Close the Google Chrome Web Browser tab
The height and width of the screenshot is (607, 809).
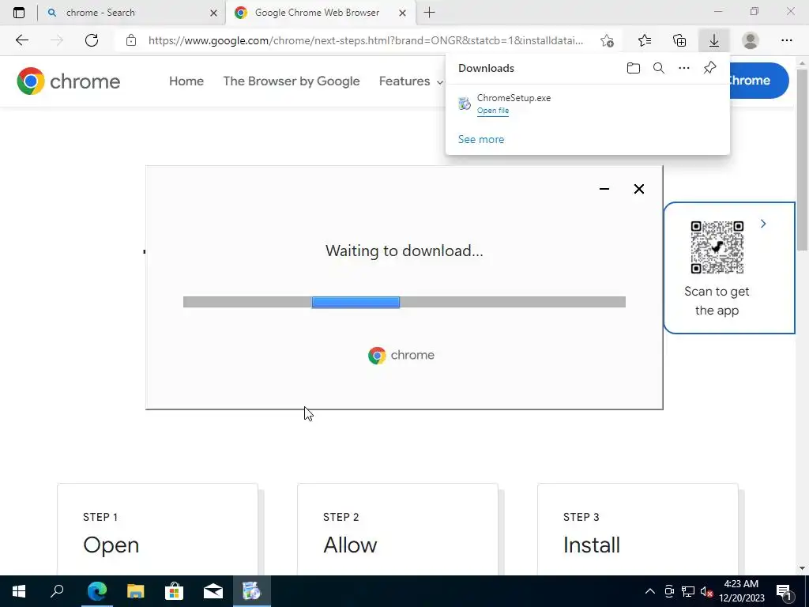pos(402,13)
